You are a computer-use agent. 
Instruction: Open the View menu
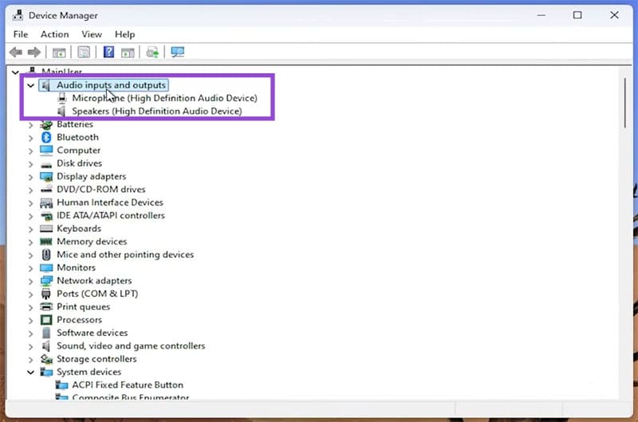[x=92, y=34]
